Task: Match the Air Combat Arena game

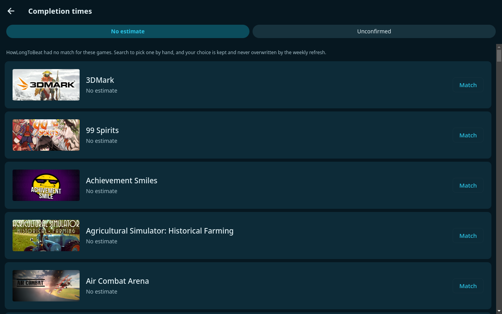Action: 468,286
